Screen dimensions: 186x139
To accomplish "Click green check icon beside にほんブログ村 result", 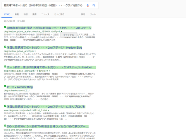I will tap(5, 106).
